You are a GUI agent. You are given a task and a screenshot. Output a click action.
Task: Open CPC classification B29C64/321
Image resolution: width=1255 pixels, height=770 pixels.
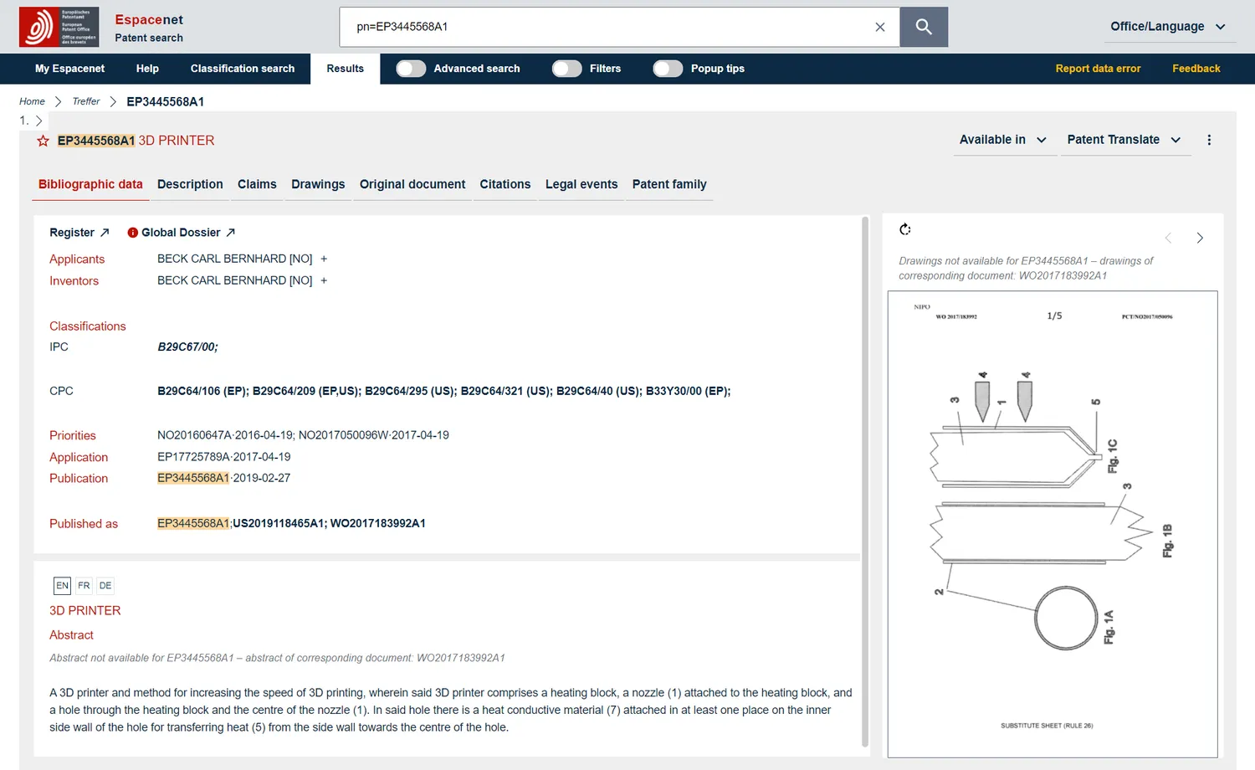click(507, 391)
